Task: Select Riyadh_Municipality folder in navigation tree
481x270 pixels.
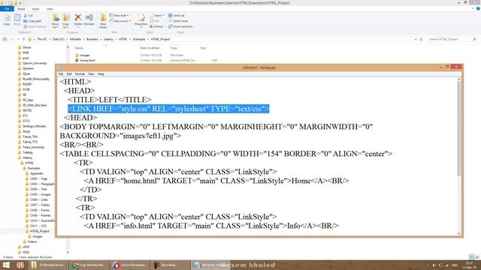Action: (36, 79)
